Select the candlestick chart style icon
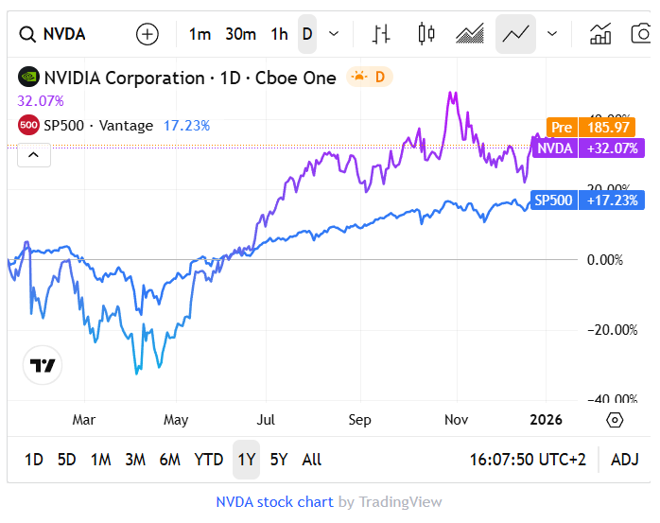 coord(426,34)
